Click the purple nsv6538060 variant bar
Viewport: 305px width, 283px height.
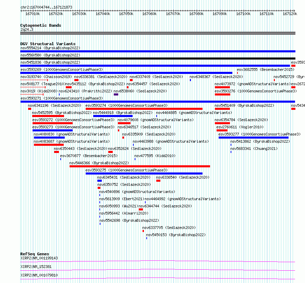point(116,94)
